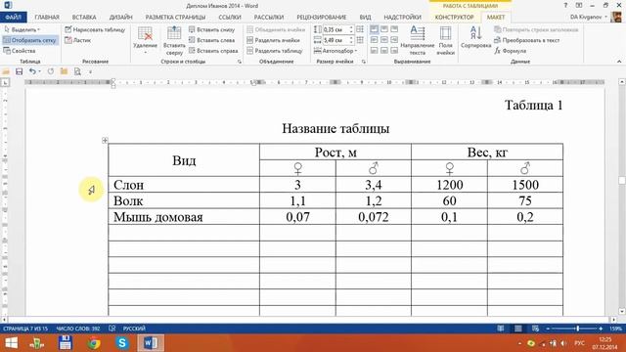Viewport: 626px width, 352px height.
Task: Click Distribute Rows evenly icon
Action: click(x=360, y=29)
